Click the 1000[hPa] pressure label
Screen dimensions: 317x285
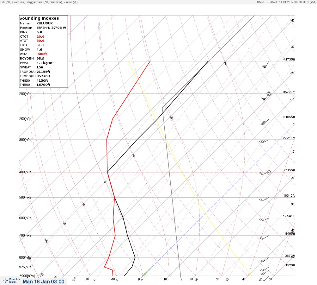(27, 276)
